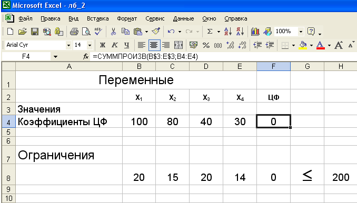Open the Paste options dropdown arrow
357x203 pixels.
146,32
